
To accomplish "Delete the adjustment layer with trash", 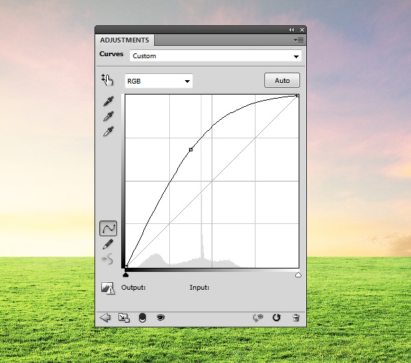I will [296, 318].
